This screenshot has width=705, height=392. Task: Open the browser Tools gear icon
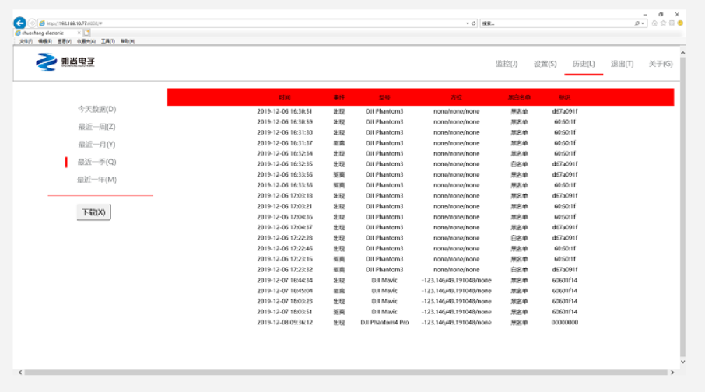(x=672, y=23)
